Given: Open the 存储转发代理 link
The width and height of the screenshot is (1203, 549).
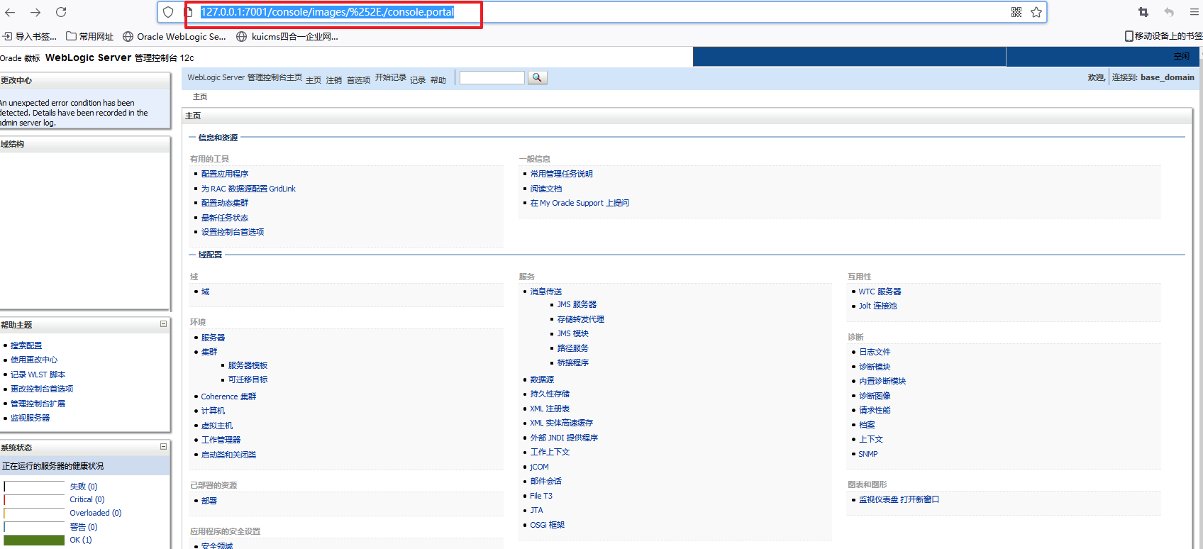Looking at the screenshot, I should [581, 319].
